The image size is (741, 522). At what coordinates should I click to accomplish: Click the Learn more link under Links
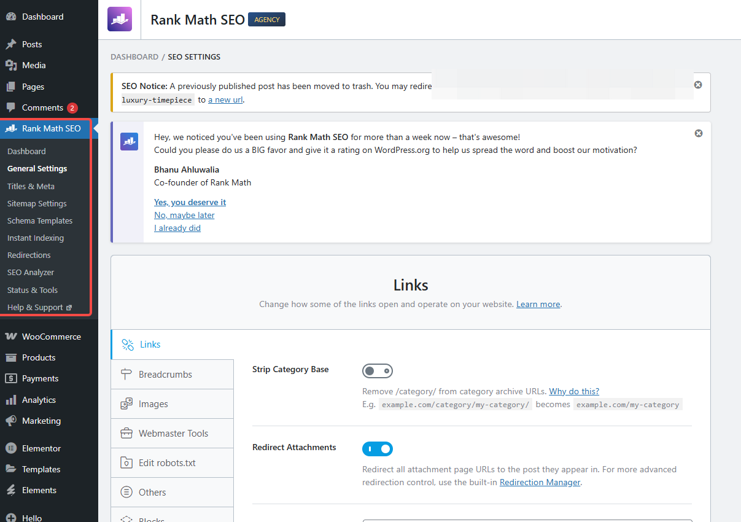538,304
